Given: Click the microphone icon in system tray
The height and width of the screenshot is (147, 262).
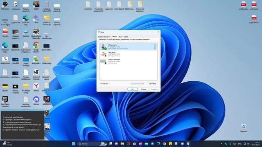Looking at the screenshot, I should coord(230,144).
